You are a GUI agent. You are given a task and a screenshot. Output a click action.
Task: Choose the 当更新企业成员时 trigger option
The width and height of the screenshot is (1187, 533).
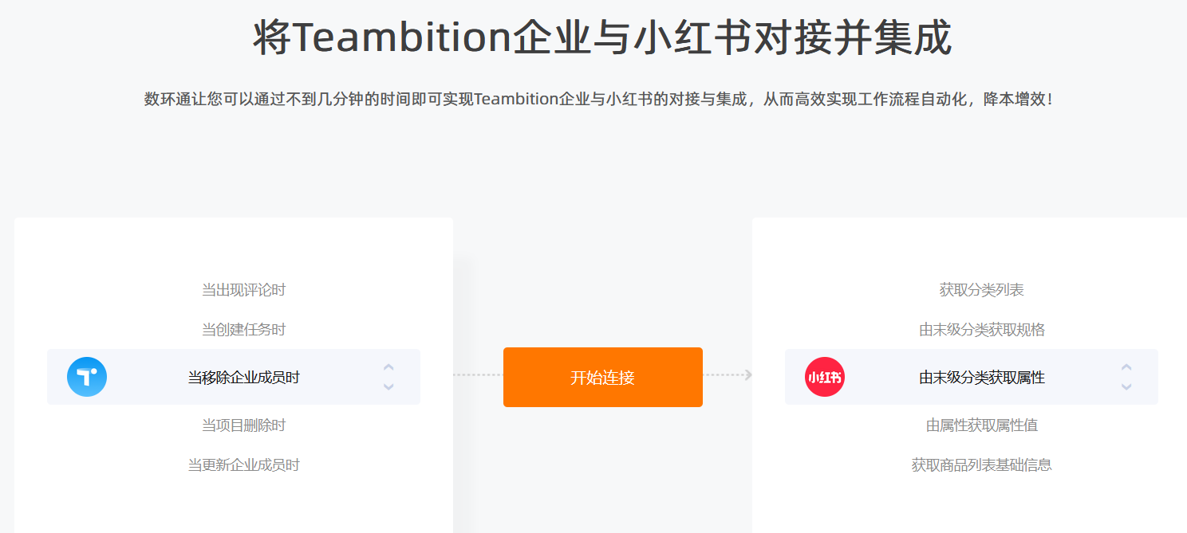click(243, 465)
